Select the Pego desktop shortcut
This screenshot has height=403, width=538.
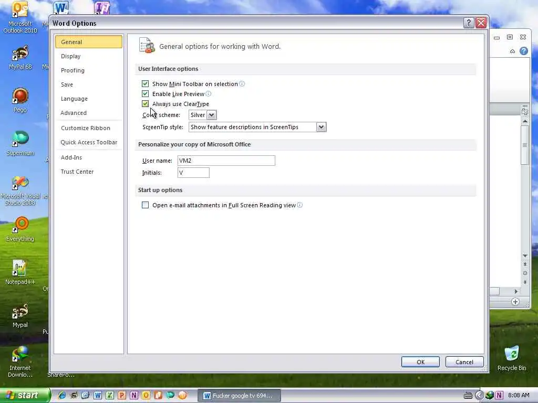pyautogui.click(x=20, y=100)
